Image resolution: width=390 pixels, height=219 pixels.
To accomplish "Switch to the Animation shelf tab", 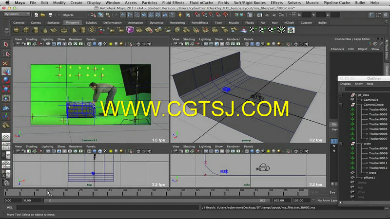I will (136, 22).
